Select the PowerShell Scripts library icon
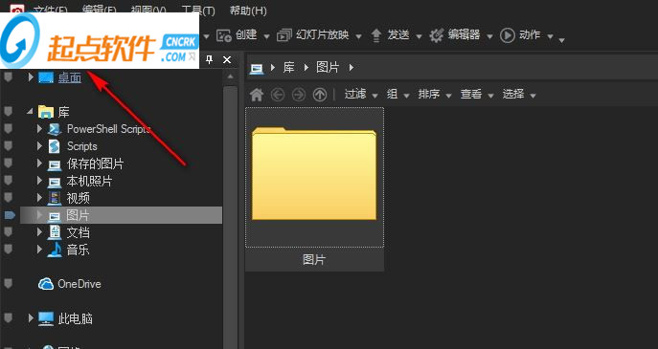658x349 pixels. pyautogui.click(x=55, y=129)
